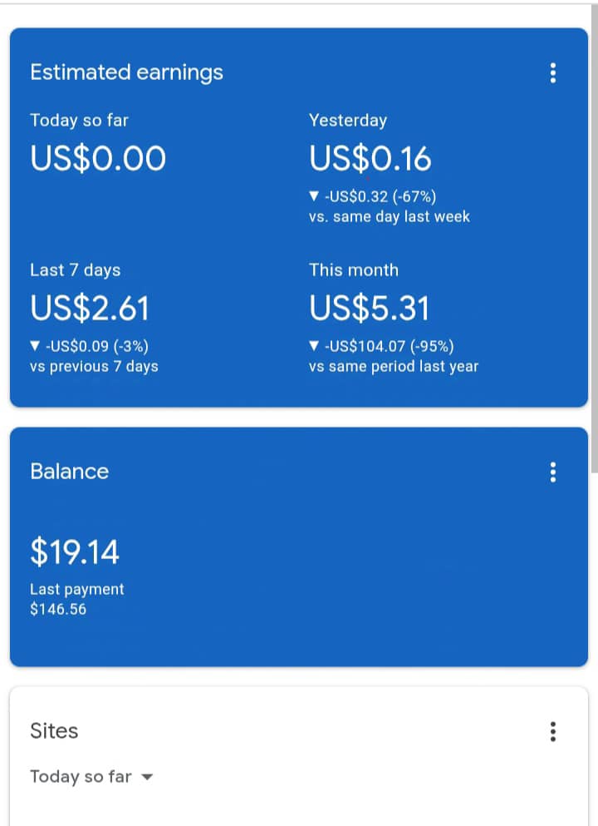Click the Today so far US$0.00 amount
This screenshot has width=598, height=826.
(98, 158)
